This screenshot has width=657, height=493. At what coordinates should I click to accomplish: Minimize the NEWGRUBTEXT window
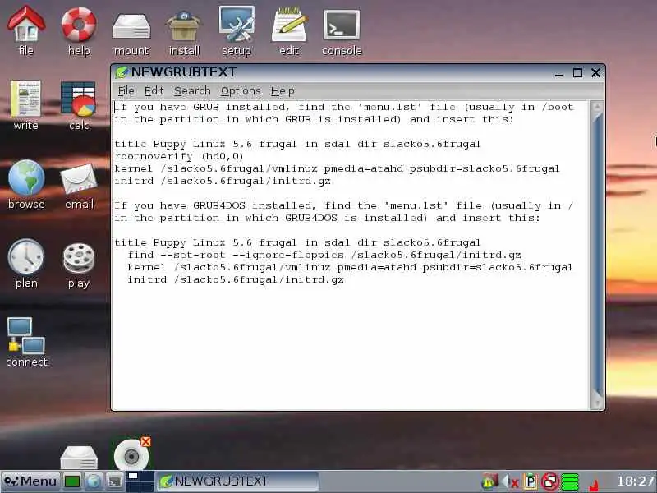pos(559,73)
